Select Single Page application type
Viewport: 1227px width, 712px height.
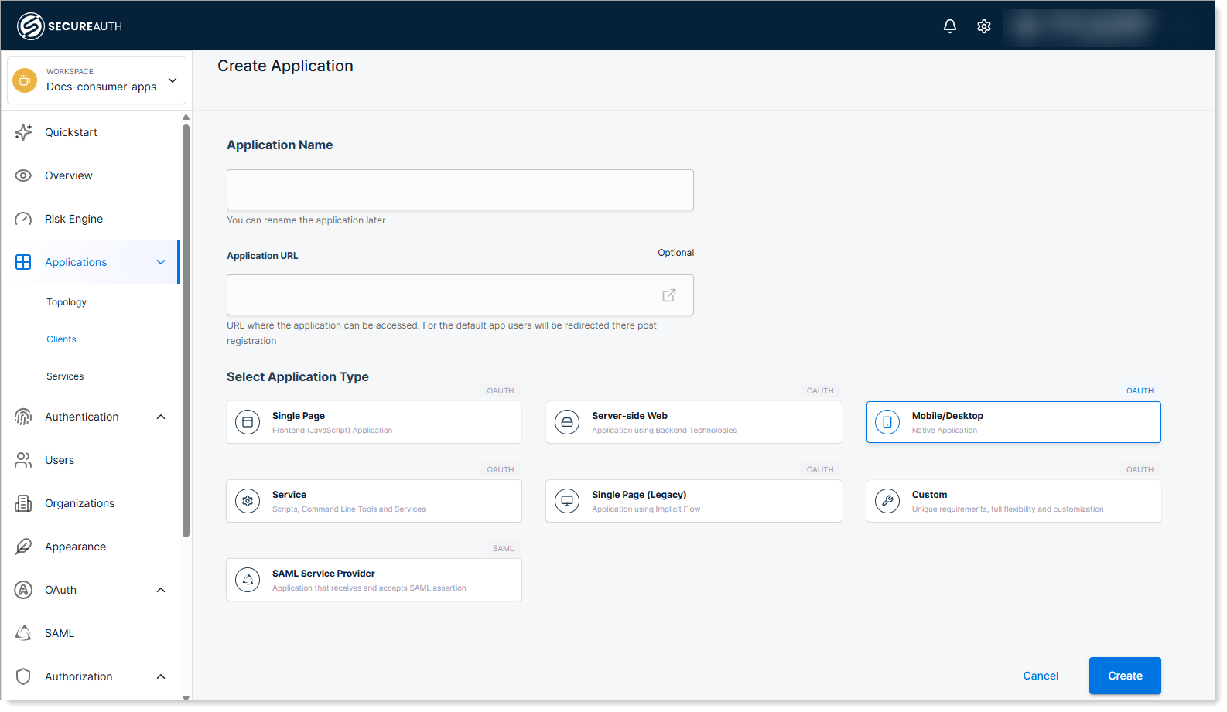pyautogui.click(x=374, y=422)
